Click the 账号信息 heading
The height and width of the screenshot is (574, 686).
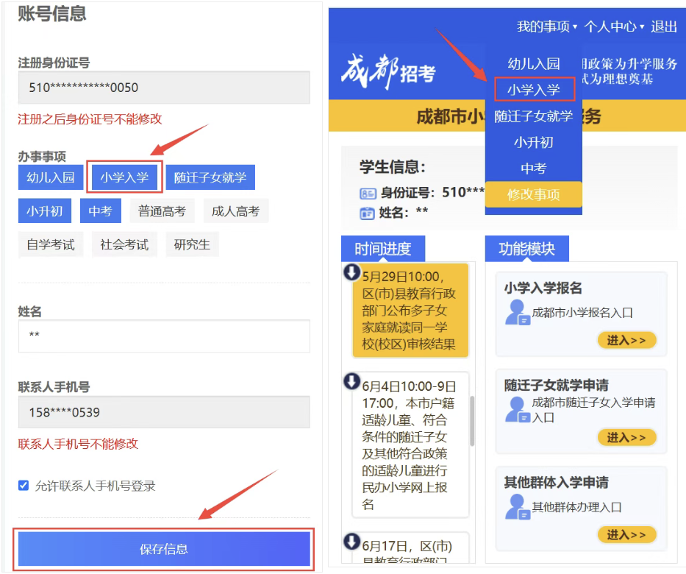pos(52,13)
